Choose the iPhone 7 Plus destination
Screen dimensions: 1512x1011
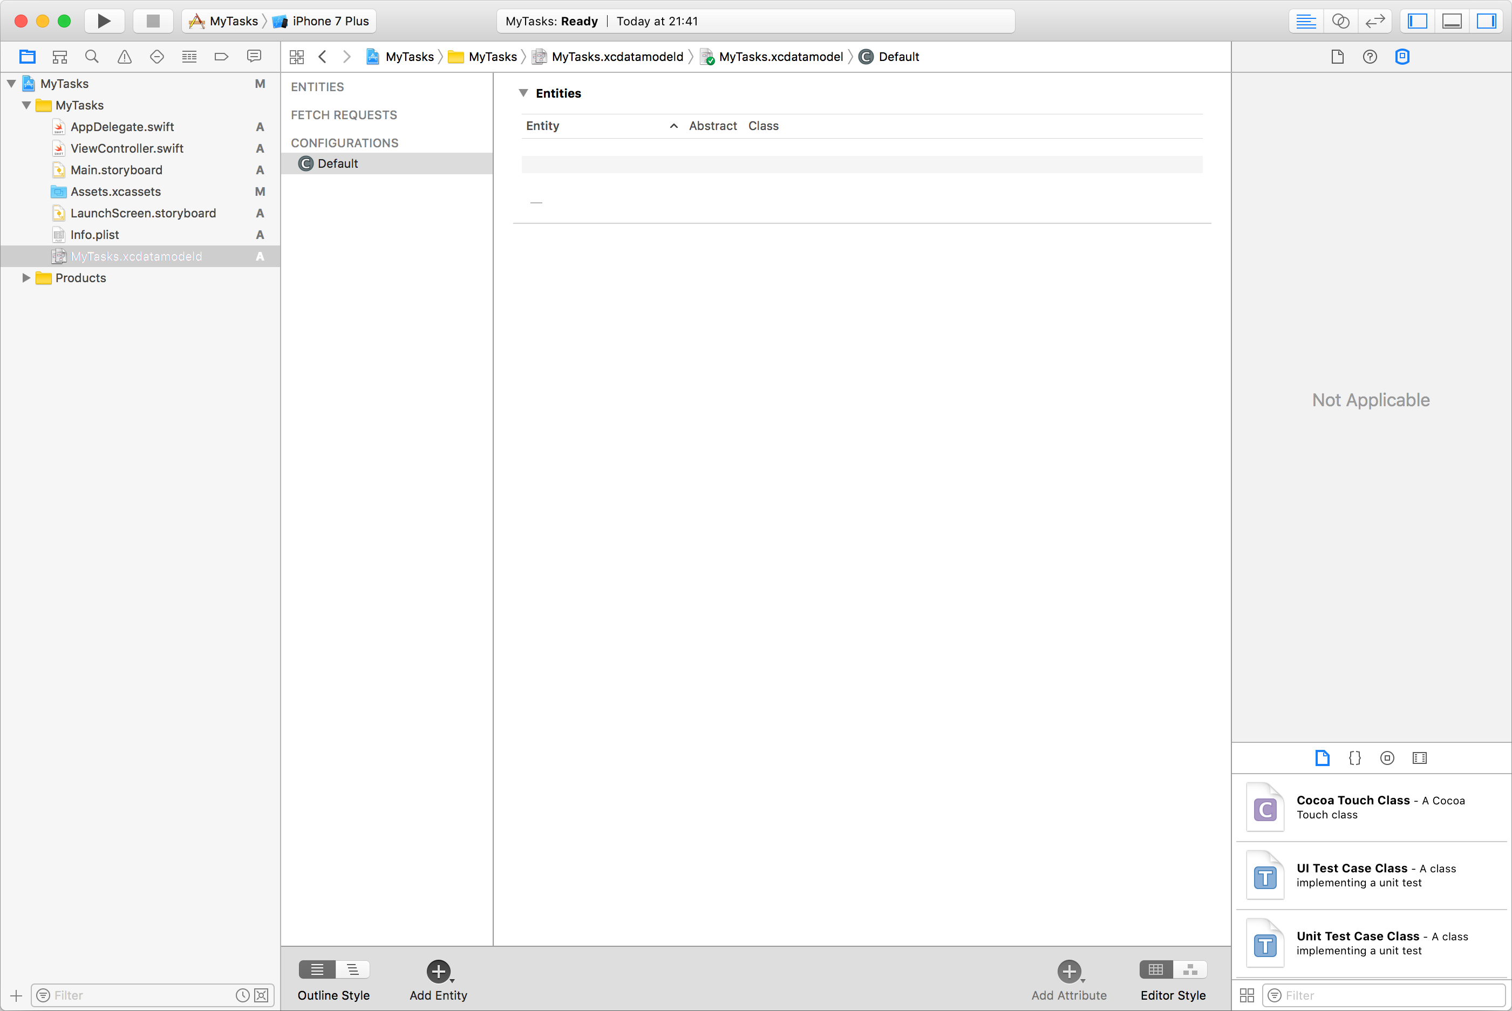321,21
